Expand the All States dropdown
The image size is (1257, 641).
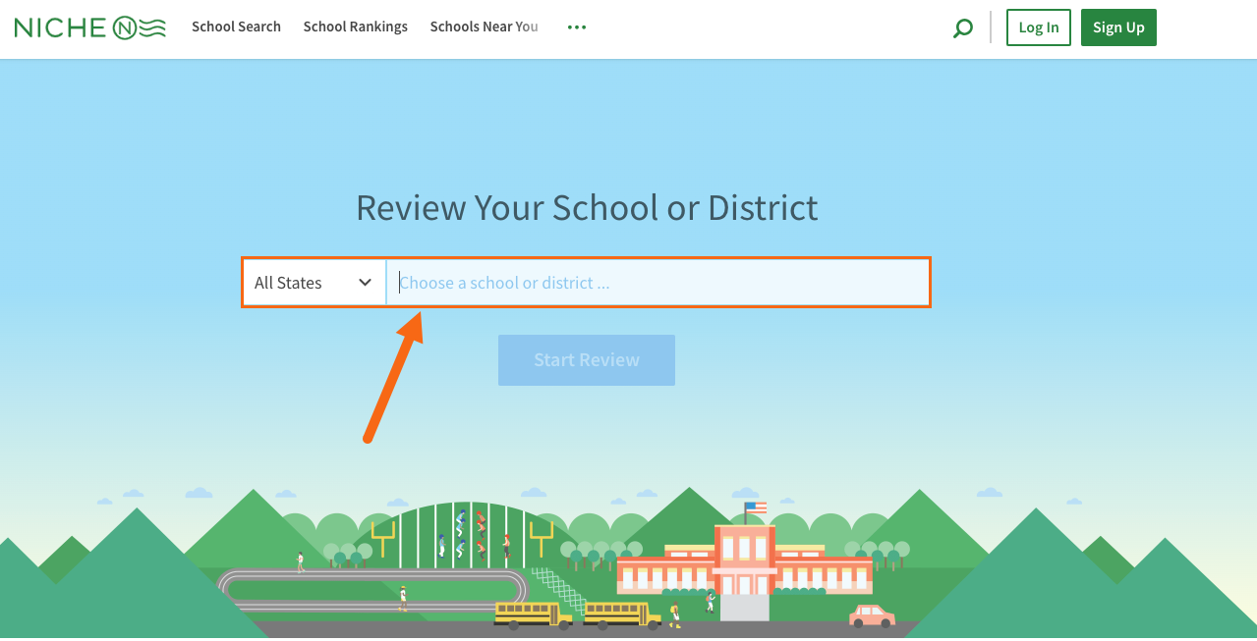click(314, 283)
